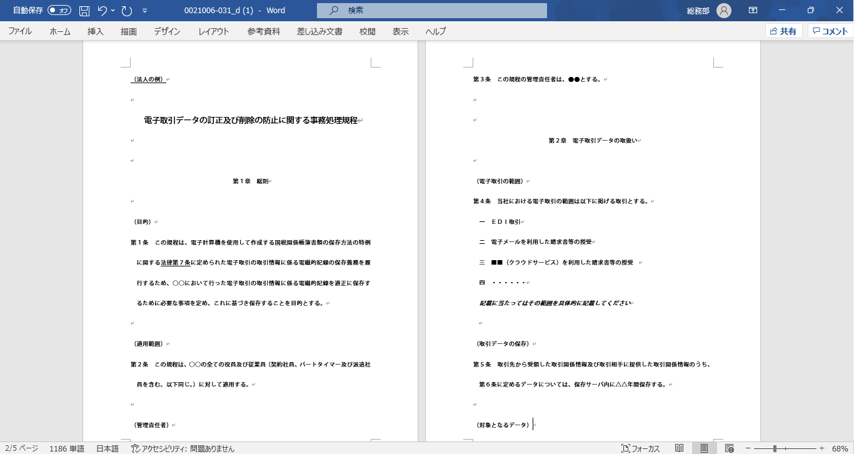The height and width of the screenshot is (454, 854).
Task: Switch to the ホーム tab
Action: click(60, 31)
